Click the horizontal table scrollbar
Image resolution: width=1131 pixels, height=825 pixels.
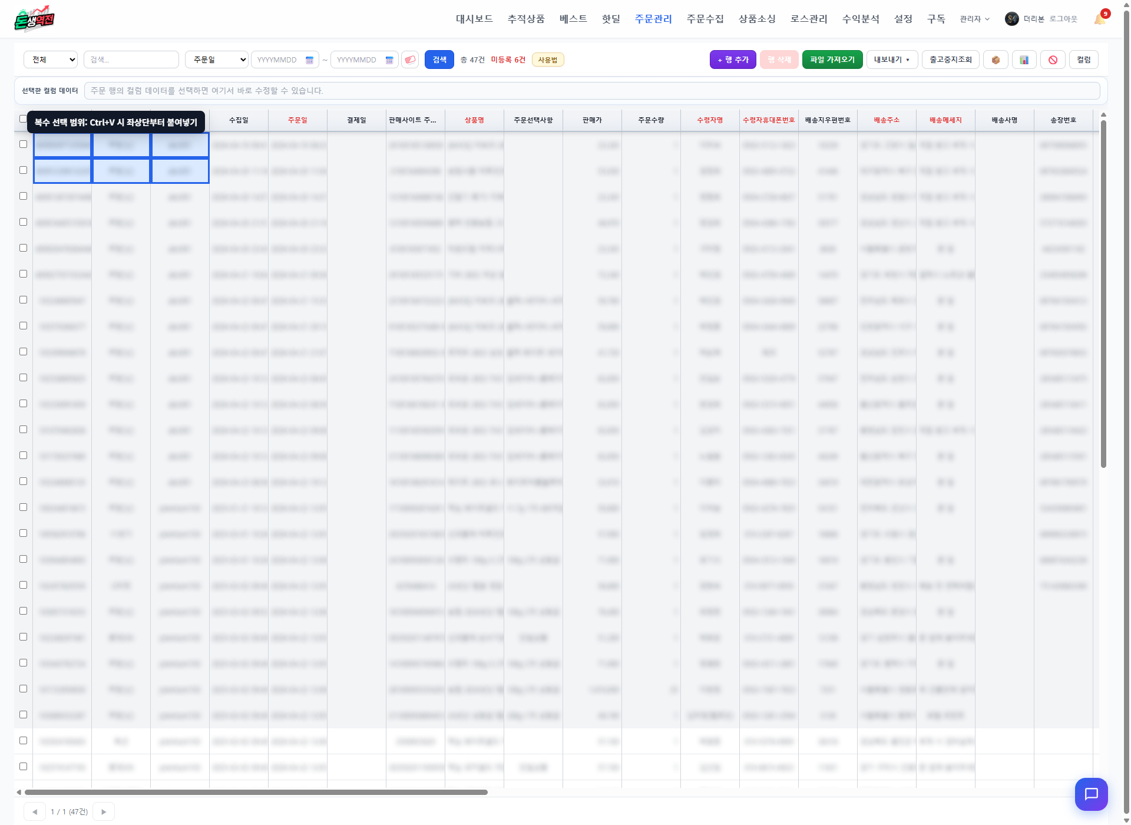coord(256,792)
